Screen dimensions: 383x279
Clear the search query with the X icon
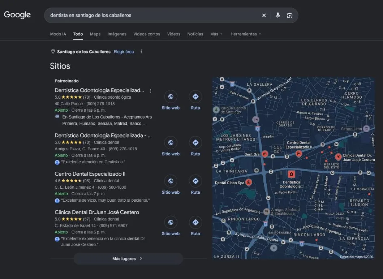tap(264, 16)
